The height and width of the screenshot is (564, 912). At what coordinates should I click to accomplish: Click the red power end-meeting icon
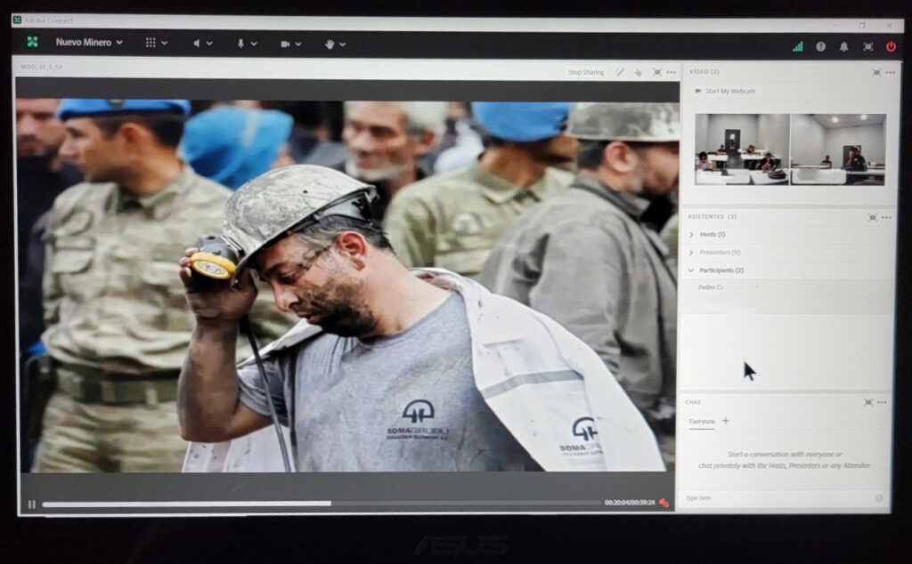(891, 46)
